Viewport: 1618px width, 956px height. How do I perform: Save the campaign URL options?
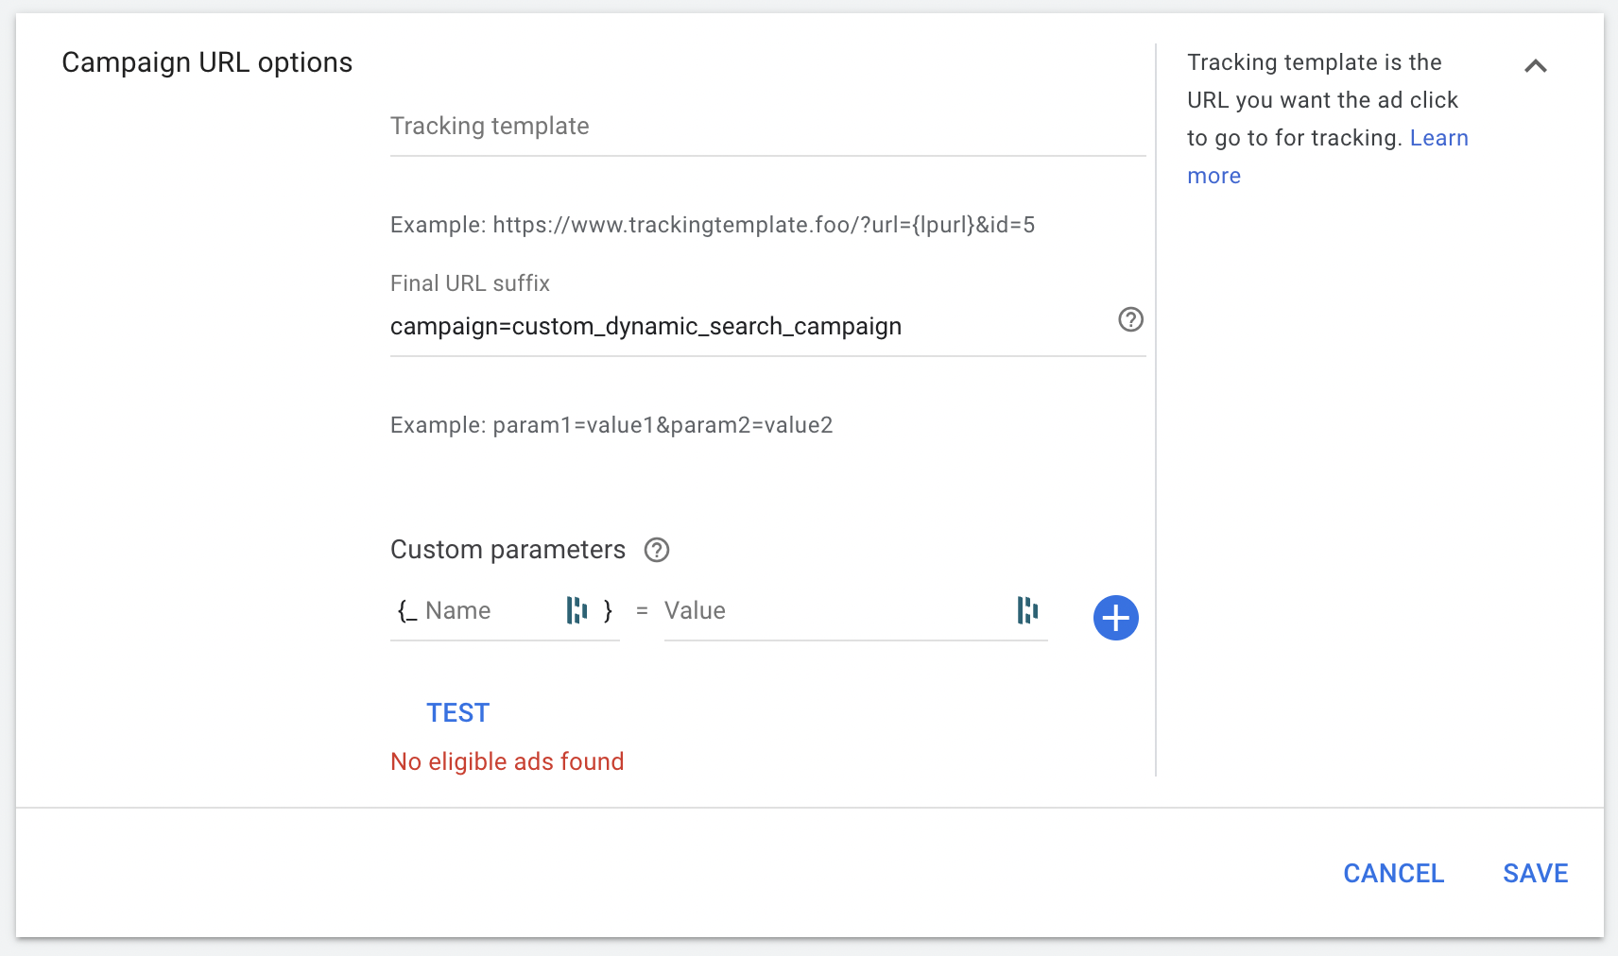pos(1535,874)
